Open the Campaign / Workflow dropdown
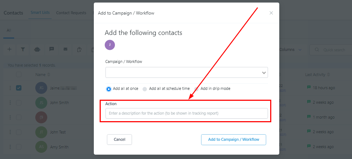Viewport: 352px width, 159px height. click(187, 72)
